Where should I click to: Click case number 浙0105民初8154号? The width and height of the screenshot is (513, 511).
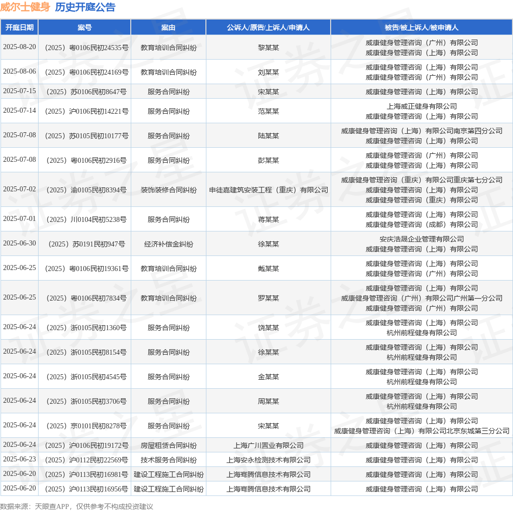click(87, 352)
